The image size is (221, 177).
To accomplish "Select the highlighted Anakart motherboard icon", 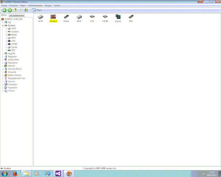I will 53,18.
